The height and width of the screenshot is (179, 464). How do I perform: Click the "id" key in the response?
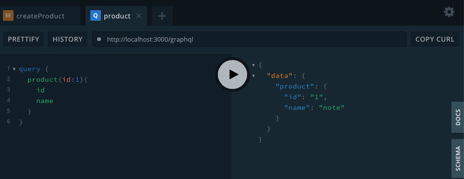(x=293, y=97)
